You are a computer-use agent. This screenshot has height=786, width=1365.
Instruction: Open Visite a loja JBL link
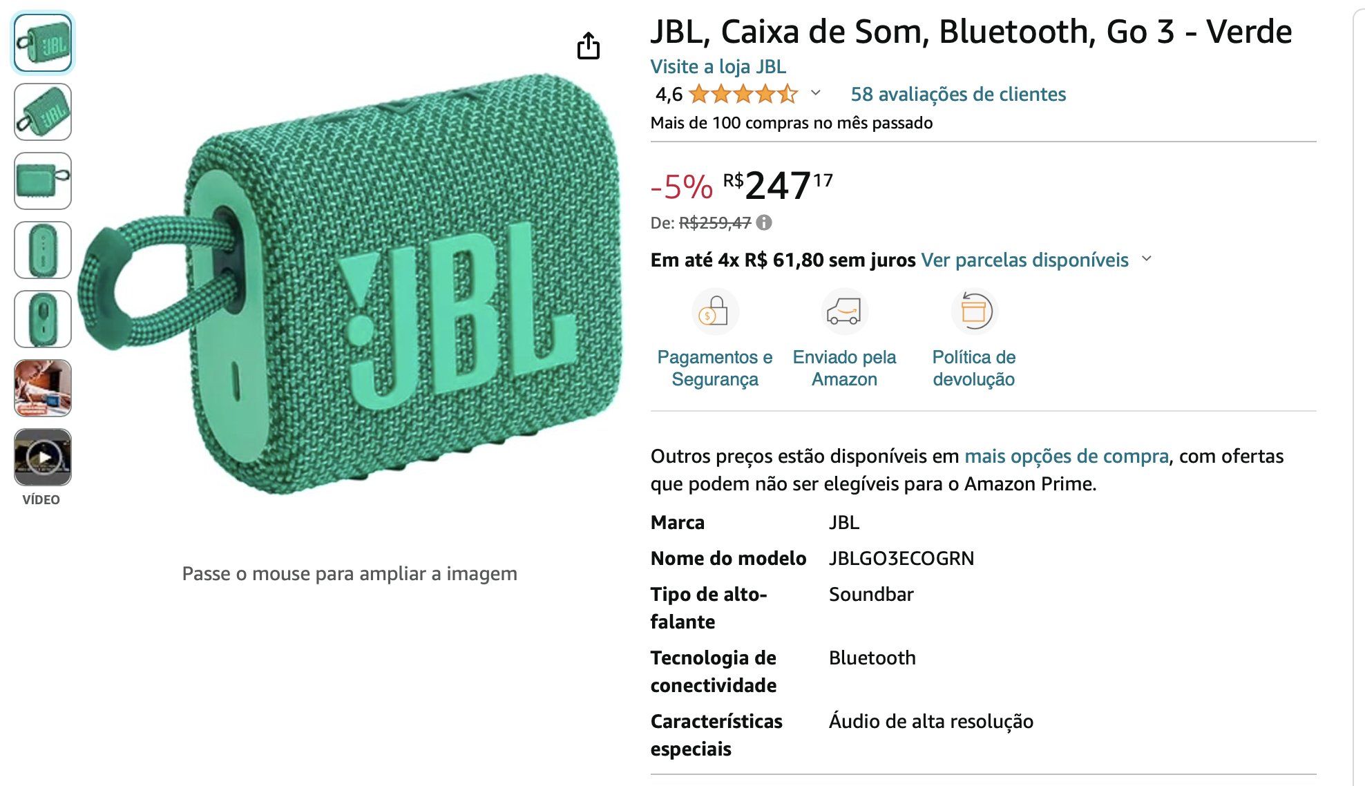pos(718,66)
